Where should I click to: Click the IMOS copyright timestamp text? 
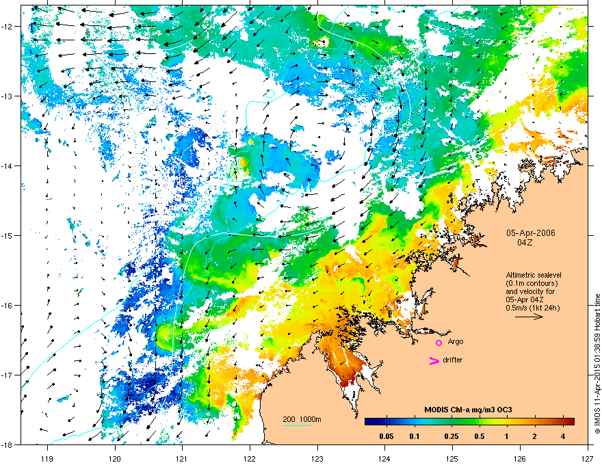click(x=597, y=364)
